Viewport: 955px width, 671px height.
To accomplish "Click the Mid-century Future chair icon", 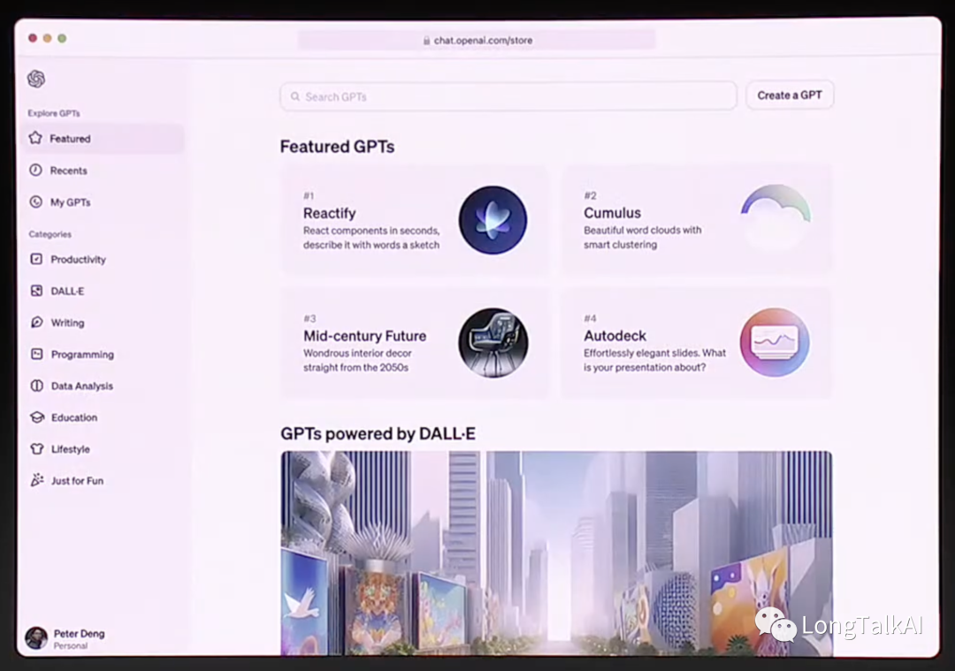I will (x=493, y=343).
